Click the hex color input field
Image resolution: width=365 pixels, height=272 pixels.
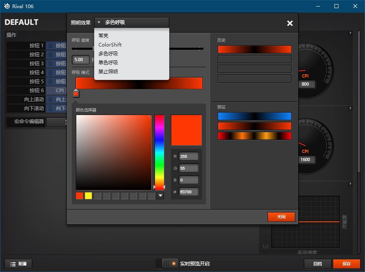tap(189, 192)
